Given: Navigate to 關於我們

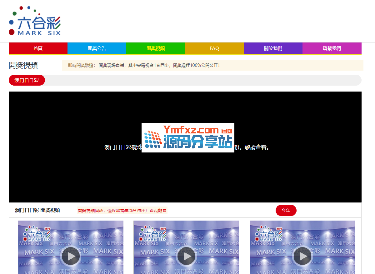Looking at the screenshot, I should [x=273, y=48].
